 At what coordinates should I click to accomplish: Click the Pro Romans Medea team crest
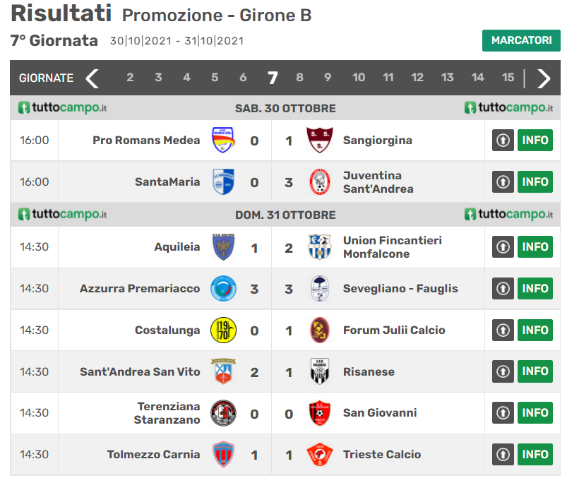point(223,140)
